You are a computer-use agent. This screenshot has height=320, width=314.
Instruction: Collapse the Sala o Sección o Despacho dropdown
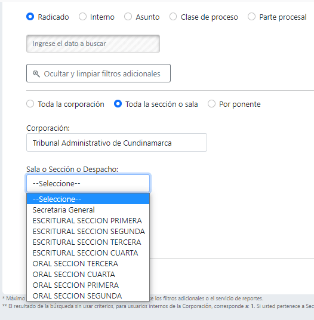coord(88,183)
